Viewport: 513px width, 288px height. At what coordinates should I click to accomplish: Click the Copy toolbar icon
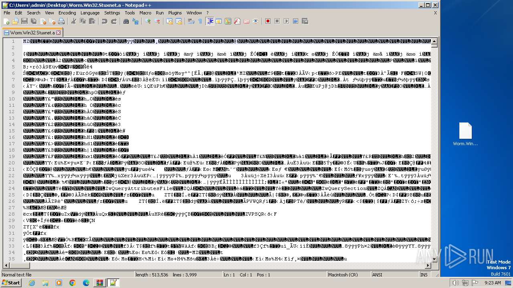pyautogui.click(x=83, y=21)
